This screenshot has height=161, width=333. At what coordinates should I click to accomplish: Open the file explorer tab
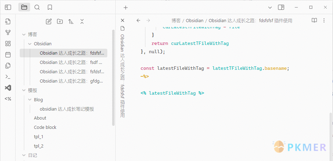click(x=24, y=7)
